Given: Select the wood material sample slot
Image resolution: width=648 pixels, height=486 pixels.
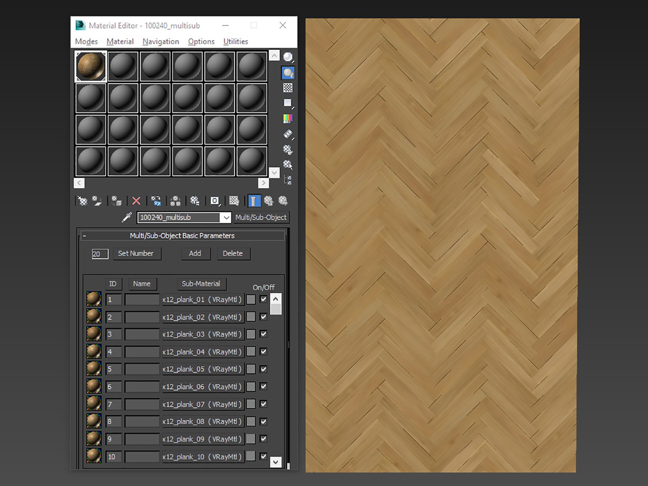Looking at the screenshot, I should [x=90, y=66].
